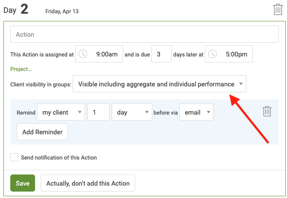The width and height of the screenshot is (287, 198).
Task: Click the Add Reminder button
Action: [x=42, y=132]
